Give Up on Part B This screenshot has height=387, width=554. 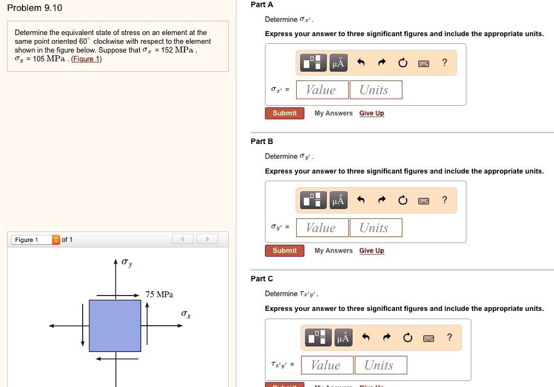click(371, 250)
